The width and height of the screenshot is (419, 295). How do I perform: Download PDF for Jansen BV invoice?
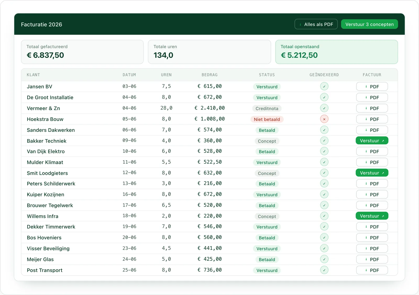pyautogui.click(x=372, y=87)
